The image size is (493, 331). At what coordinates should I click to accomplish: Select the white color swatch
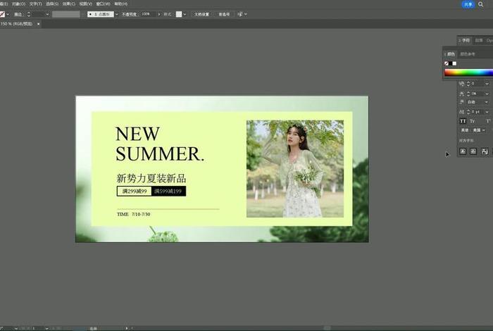[454, 63]
